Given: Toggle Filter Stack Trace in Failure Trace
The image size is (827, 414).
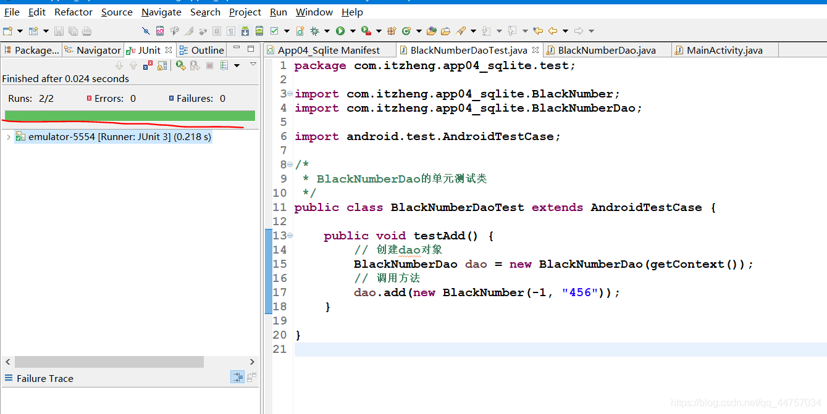Looking at the screenshot, I should point(237,377).
